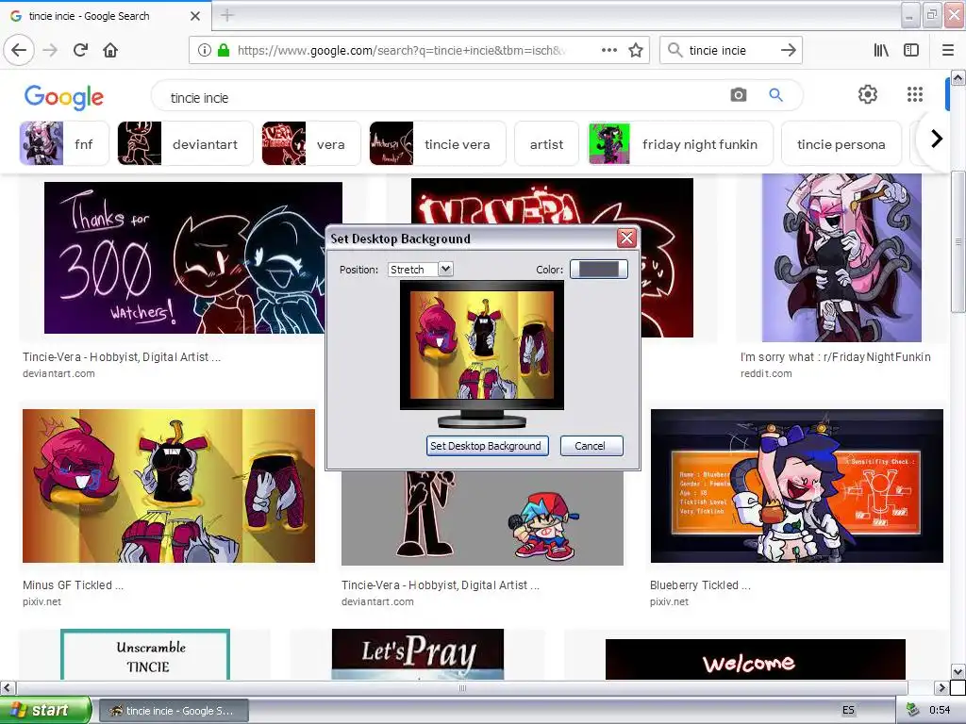The width and height of the screenshot is (966, 724).
Task: Open the Firefox hamburger menu
Action: coord(948,50)
